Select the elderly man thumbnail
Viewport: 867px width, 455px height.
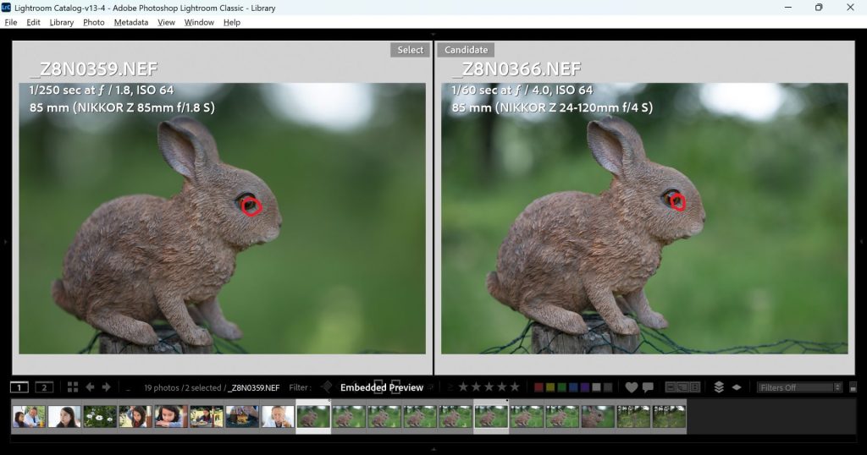(278, 416)
